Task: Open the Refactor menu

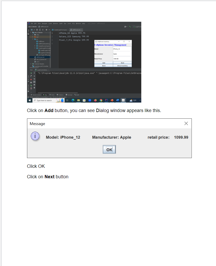Action: click(x=55, y=23)
